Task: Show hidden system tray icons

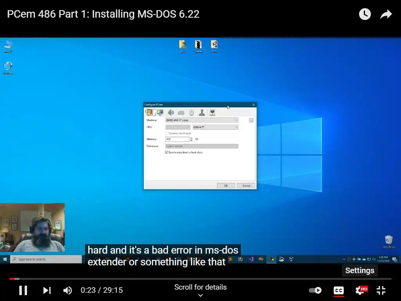Action: point(344,259)
